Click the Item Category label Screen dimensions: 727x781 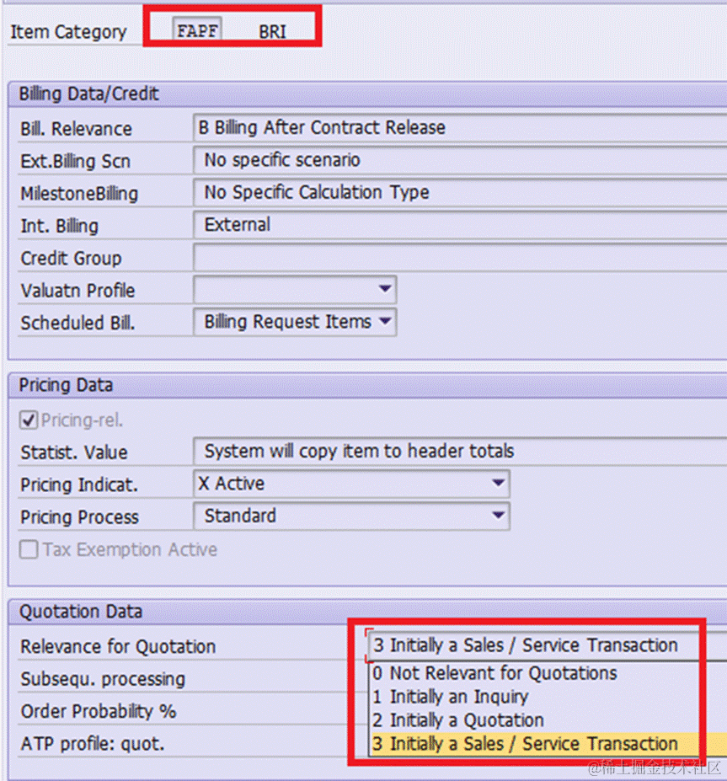click(68, 32)
